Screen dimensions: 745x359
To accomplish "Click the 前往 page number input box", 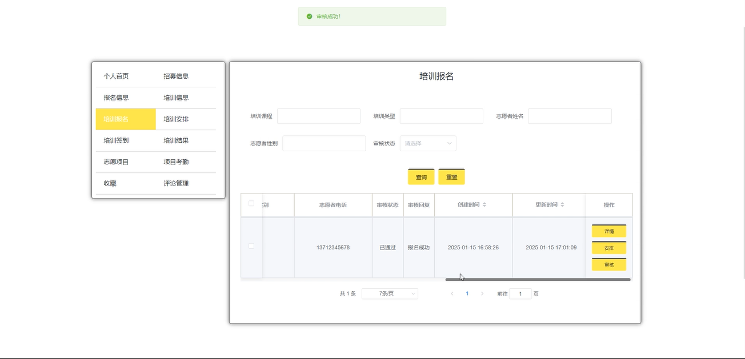I will tap(520, 294).
